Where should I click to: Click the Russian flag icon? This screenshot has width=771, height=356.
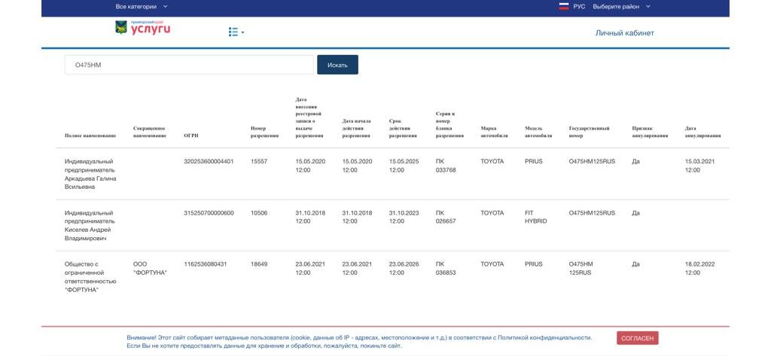click(x=563, y=7)
